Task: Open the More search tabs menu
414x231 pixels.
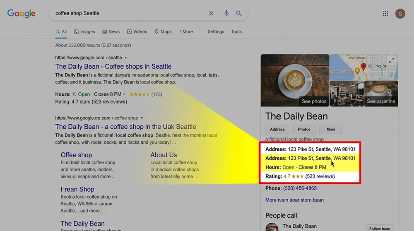Action: pyautogui.click(x=186, y=32)
